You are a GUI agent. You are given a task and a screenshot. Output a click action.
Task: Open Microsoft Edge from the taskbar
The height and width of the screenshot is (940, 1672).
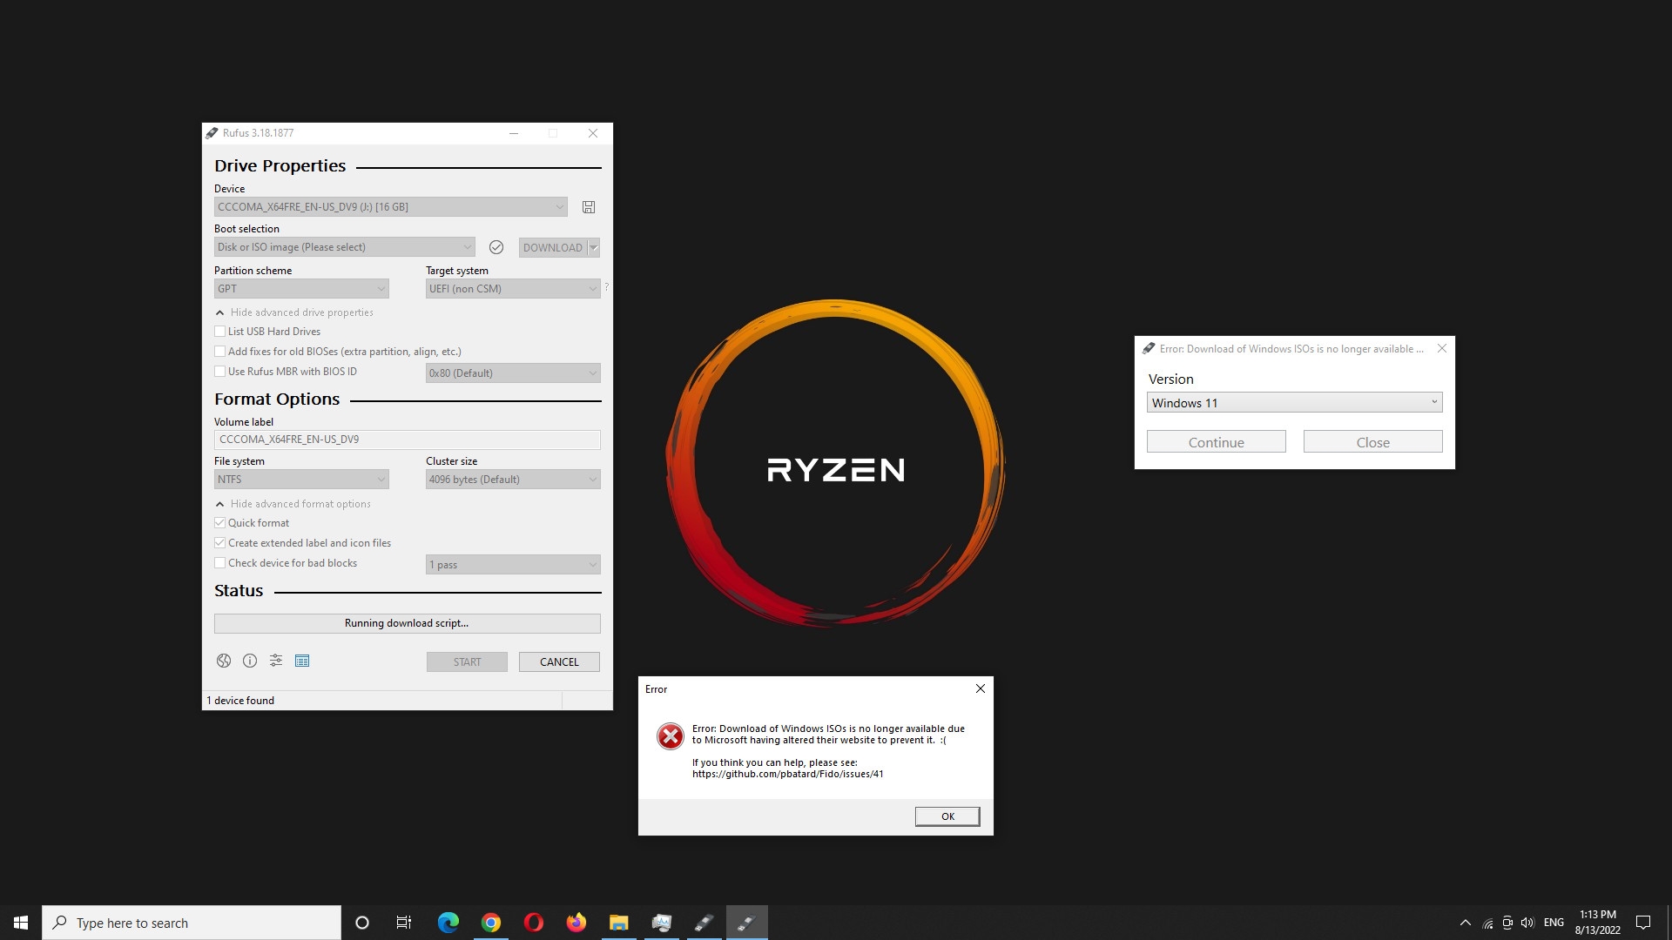(x=449, y=923)
